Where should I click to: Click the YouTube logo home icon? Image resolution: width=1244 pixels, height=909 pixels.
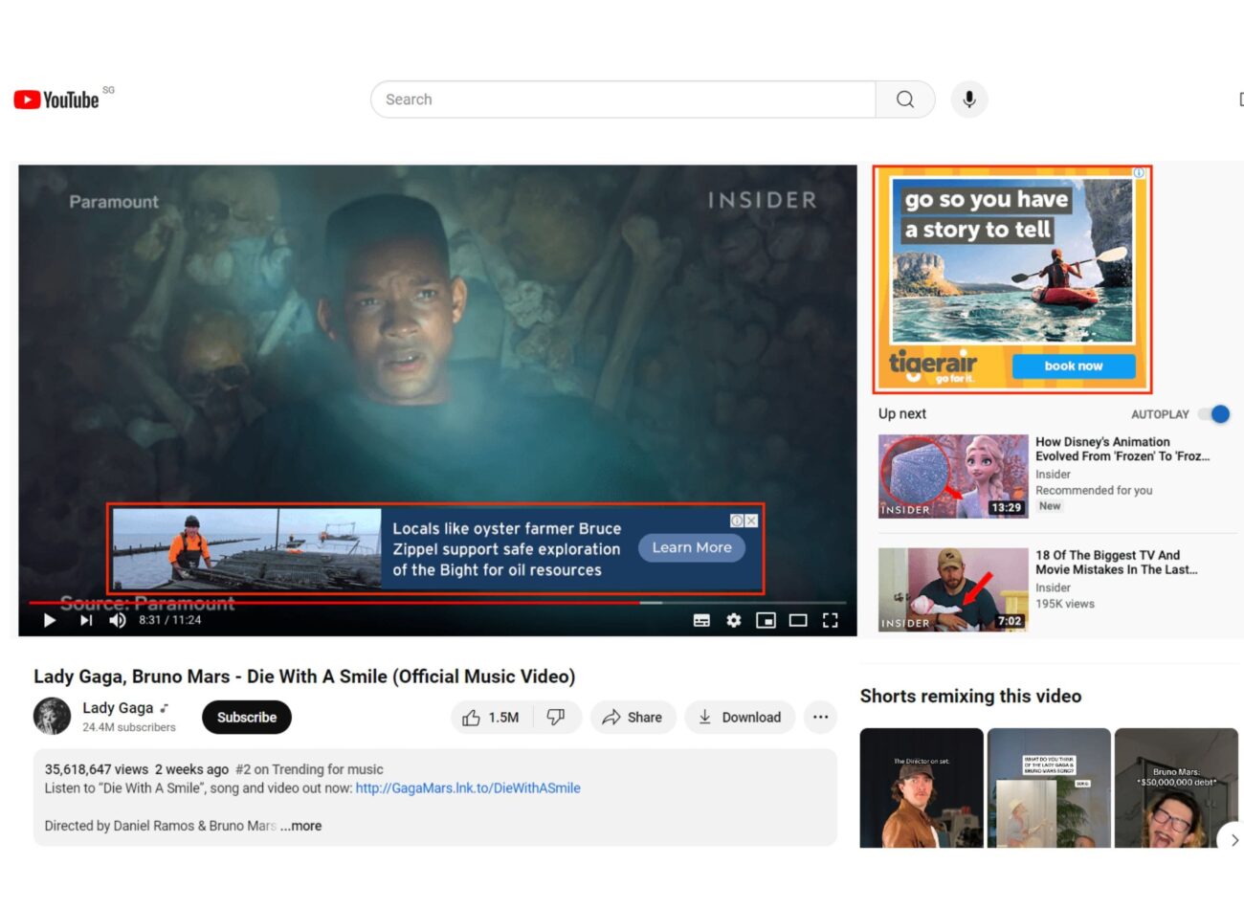(56, 100)
